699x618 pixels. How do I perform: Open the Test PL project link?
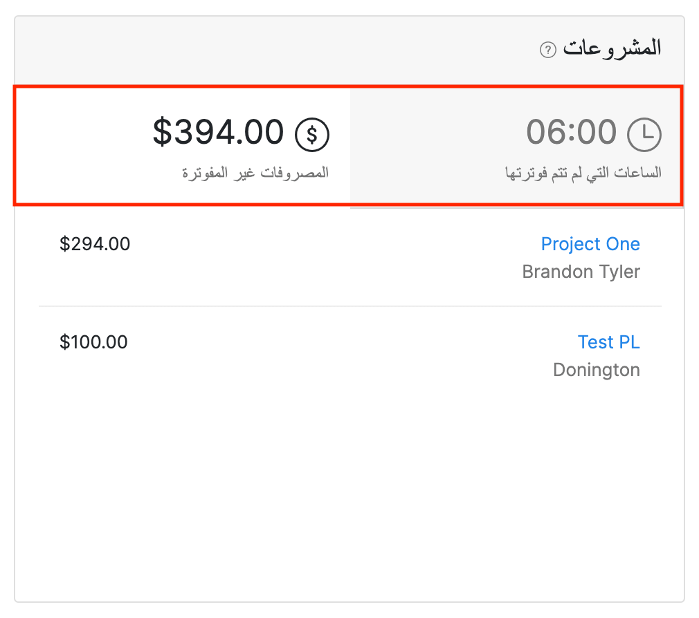click(x=608, y=342)
